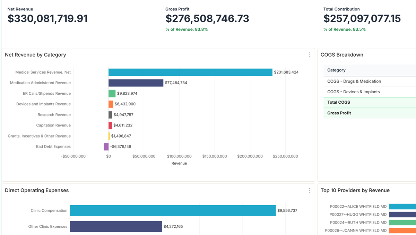Screen dimensions: 416x235
Task: Click the '% of Revenue: 83.5%' text
Action: pyautogui.click(x=345, y=29)
